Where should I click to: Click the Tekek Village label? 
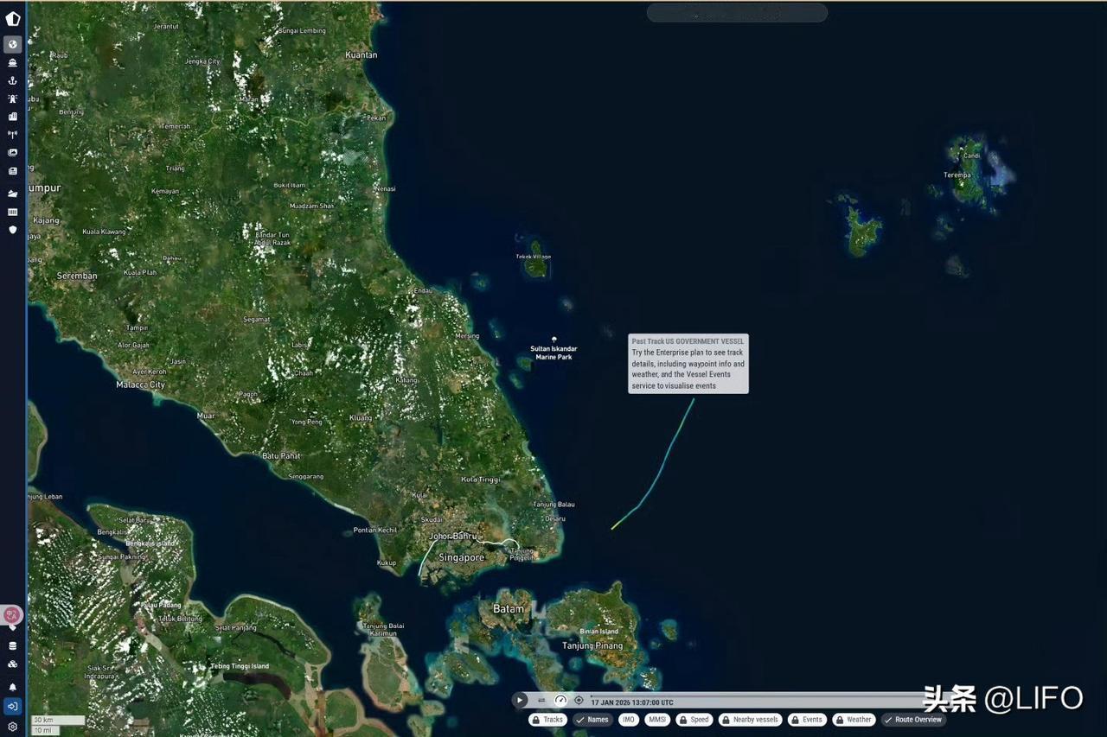534,257
